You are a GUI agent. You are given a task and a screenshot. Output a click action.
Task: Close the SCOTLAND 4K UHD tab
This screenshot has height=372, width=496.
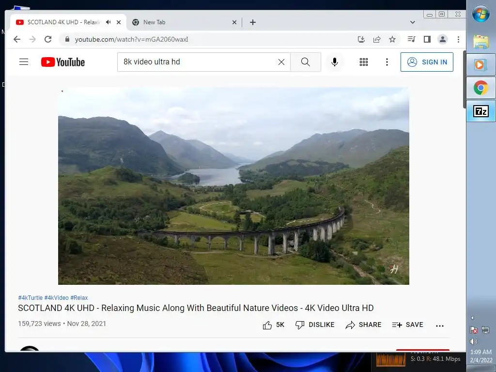pos(119,22)
